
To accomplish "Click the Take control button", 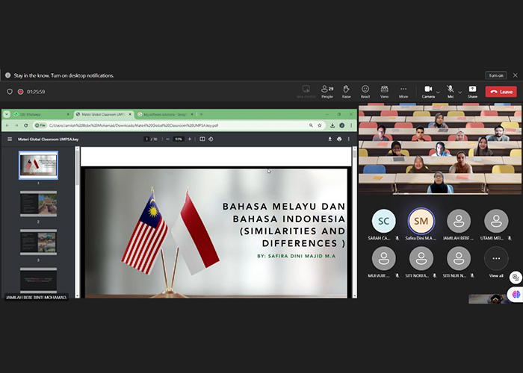I will [x=306, y=92].
